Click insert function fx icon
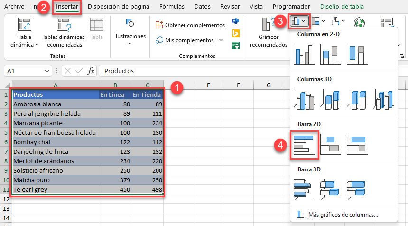This screenshot has height=226, width=408. [x=91, y=71]
